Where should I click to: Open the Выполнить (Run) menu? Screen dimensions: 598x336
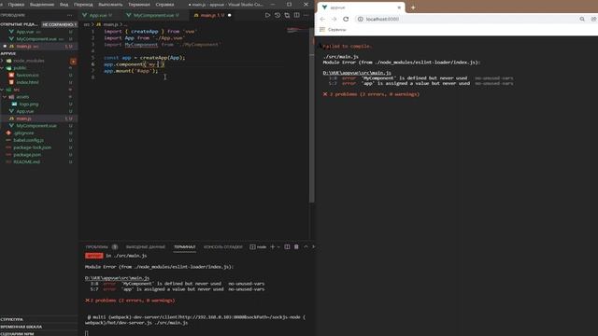[110, 5]
